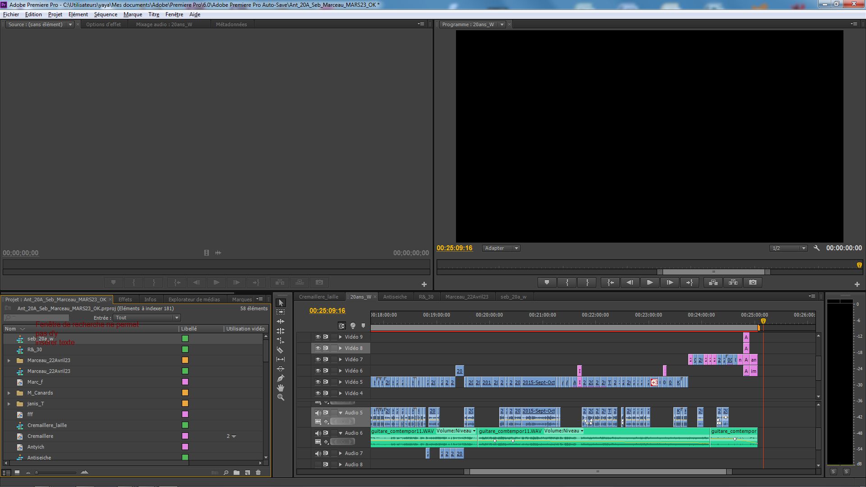Open Program monitor settings wrench icon
866x487 pixels.
coord(816,248)
